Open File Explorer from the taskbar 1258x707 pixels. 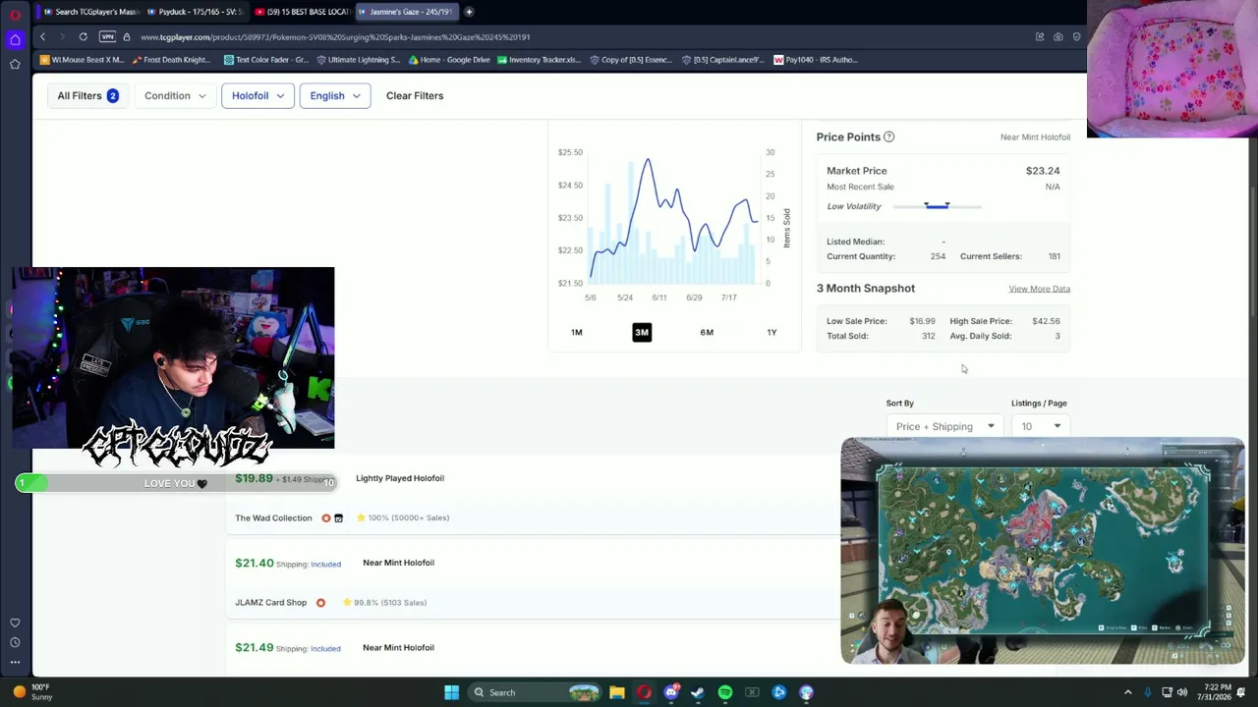[x=617, y=692]
